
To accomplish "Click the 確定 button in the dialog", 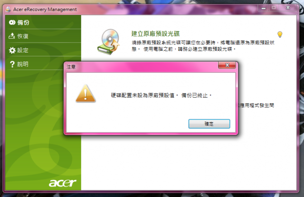I will [209, 124].
